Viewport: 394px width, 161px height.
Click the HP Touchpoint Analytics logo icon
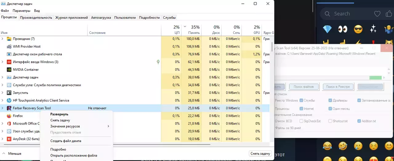[9, 100]
